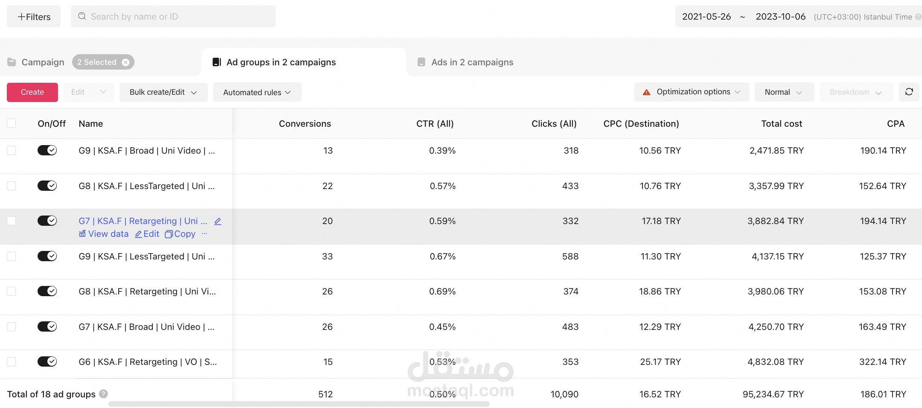Viewport: 922px width, 408px height.
Task: Switch to the Campaign tab
Action: click(x=43, y=62)
